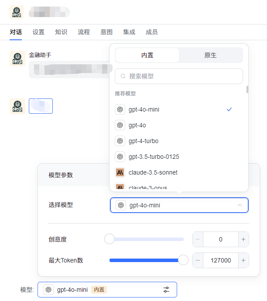Collapse the 选择模型 dropdown
267x301 pixels.
179,205
